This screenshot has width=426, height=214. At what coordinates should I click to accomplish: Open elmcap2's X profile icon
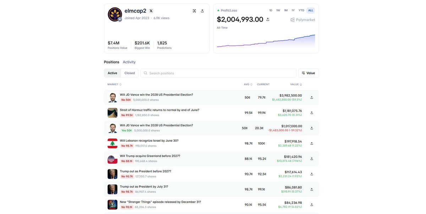(x=151, y=11)
